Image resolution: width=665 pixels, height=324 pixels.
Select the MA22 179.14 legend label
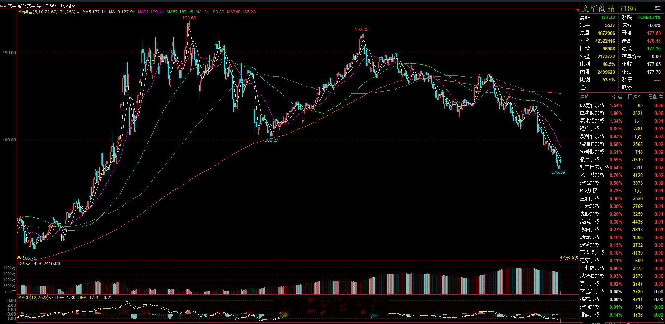pos(151,12)
